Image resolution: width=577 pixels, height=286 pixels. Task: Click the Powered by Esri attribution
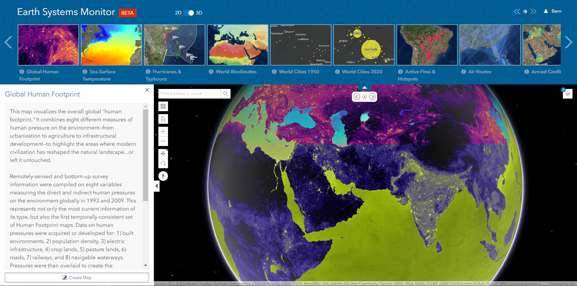(x=562, y=284)
